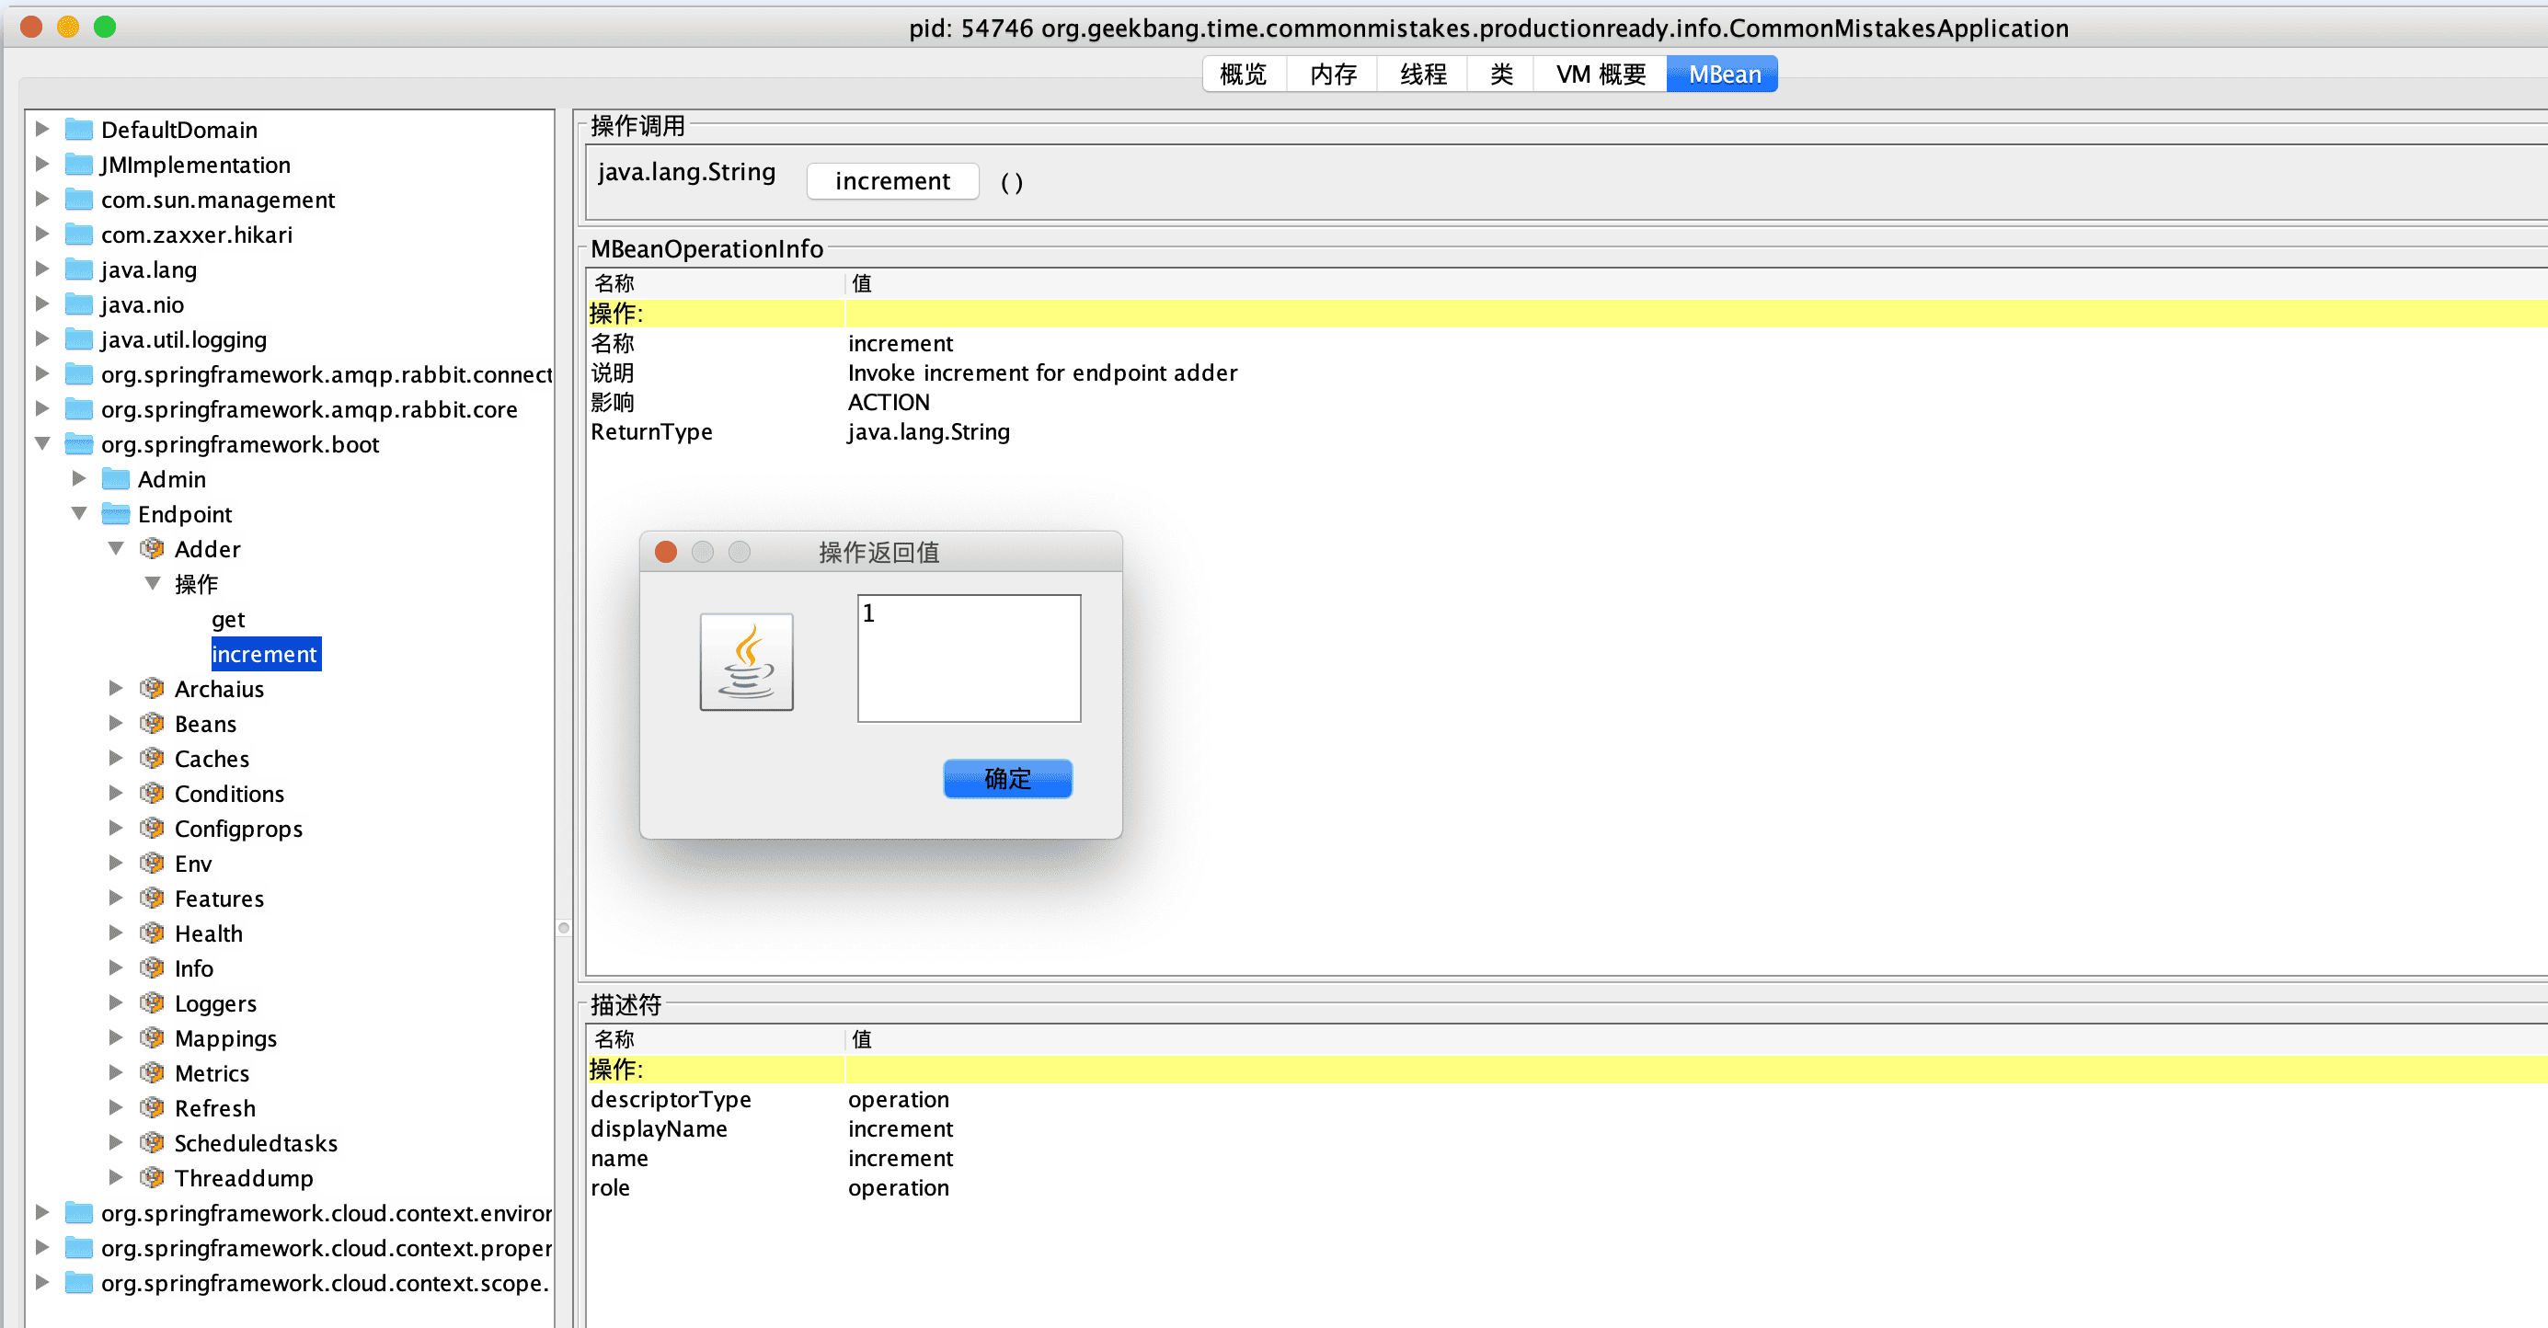Collapse the Endpoint folder node
The image size is (2548, 1328).
click(79, 513)
